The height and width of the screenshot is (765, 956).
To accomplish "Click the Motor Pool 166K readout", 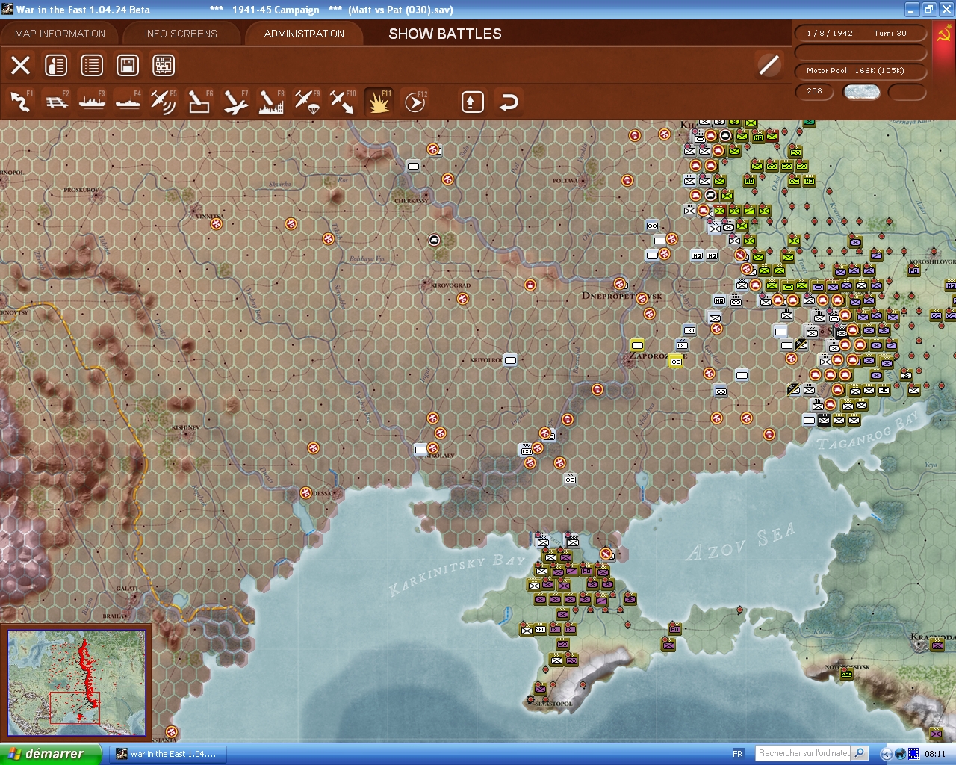I will 860,71.
